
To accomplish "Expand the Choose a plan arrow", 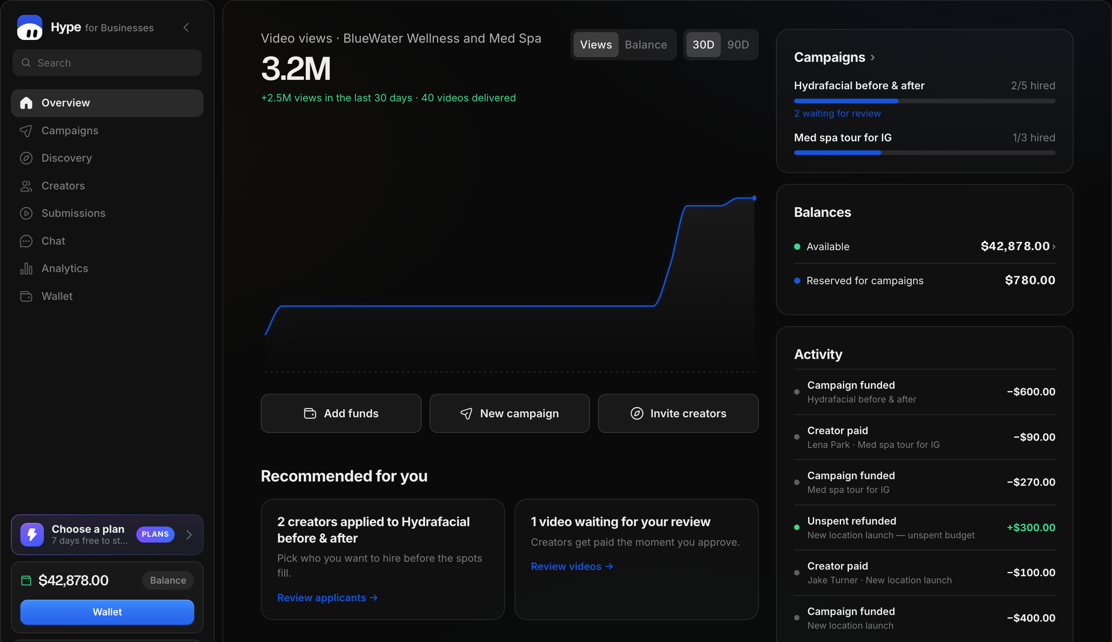I will [189, 534].
